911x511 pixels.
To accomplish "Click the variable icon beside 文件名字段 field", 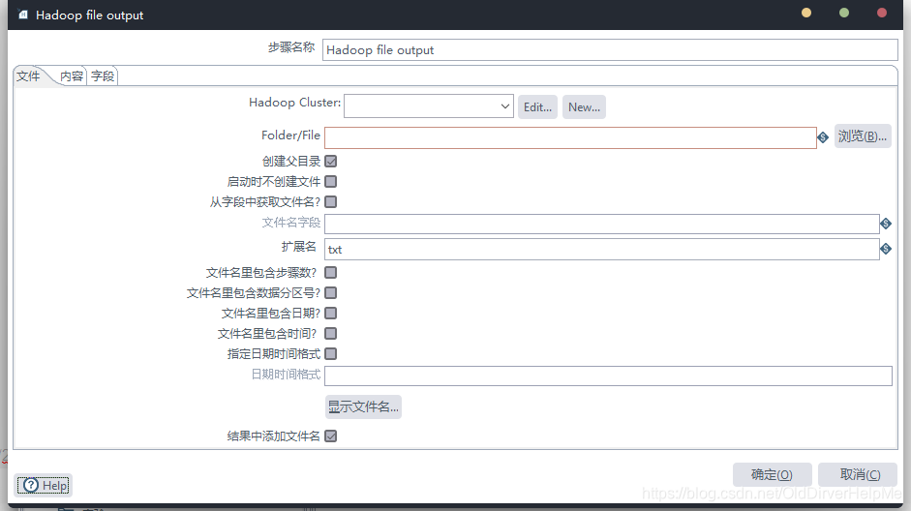I will (x=886, y=224).
